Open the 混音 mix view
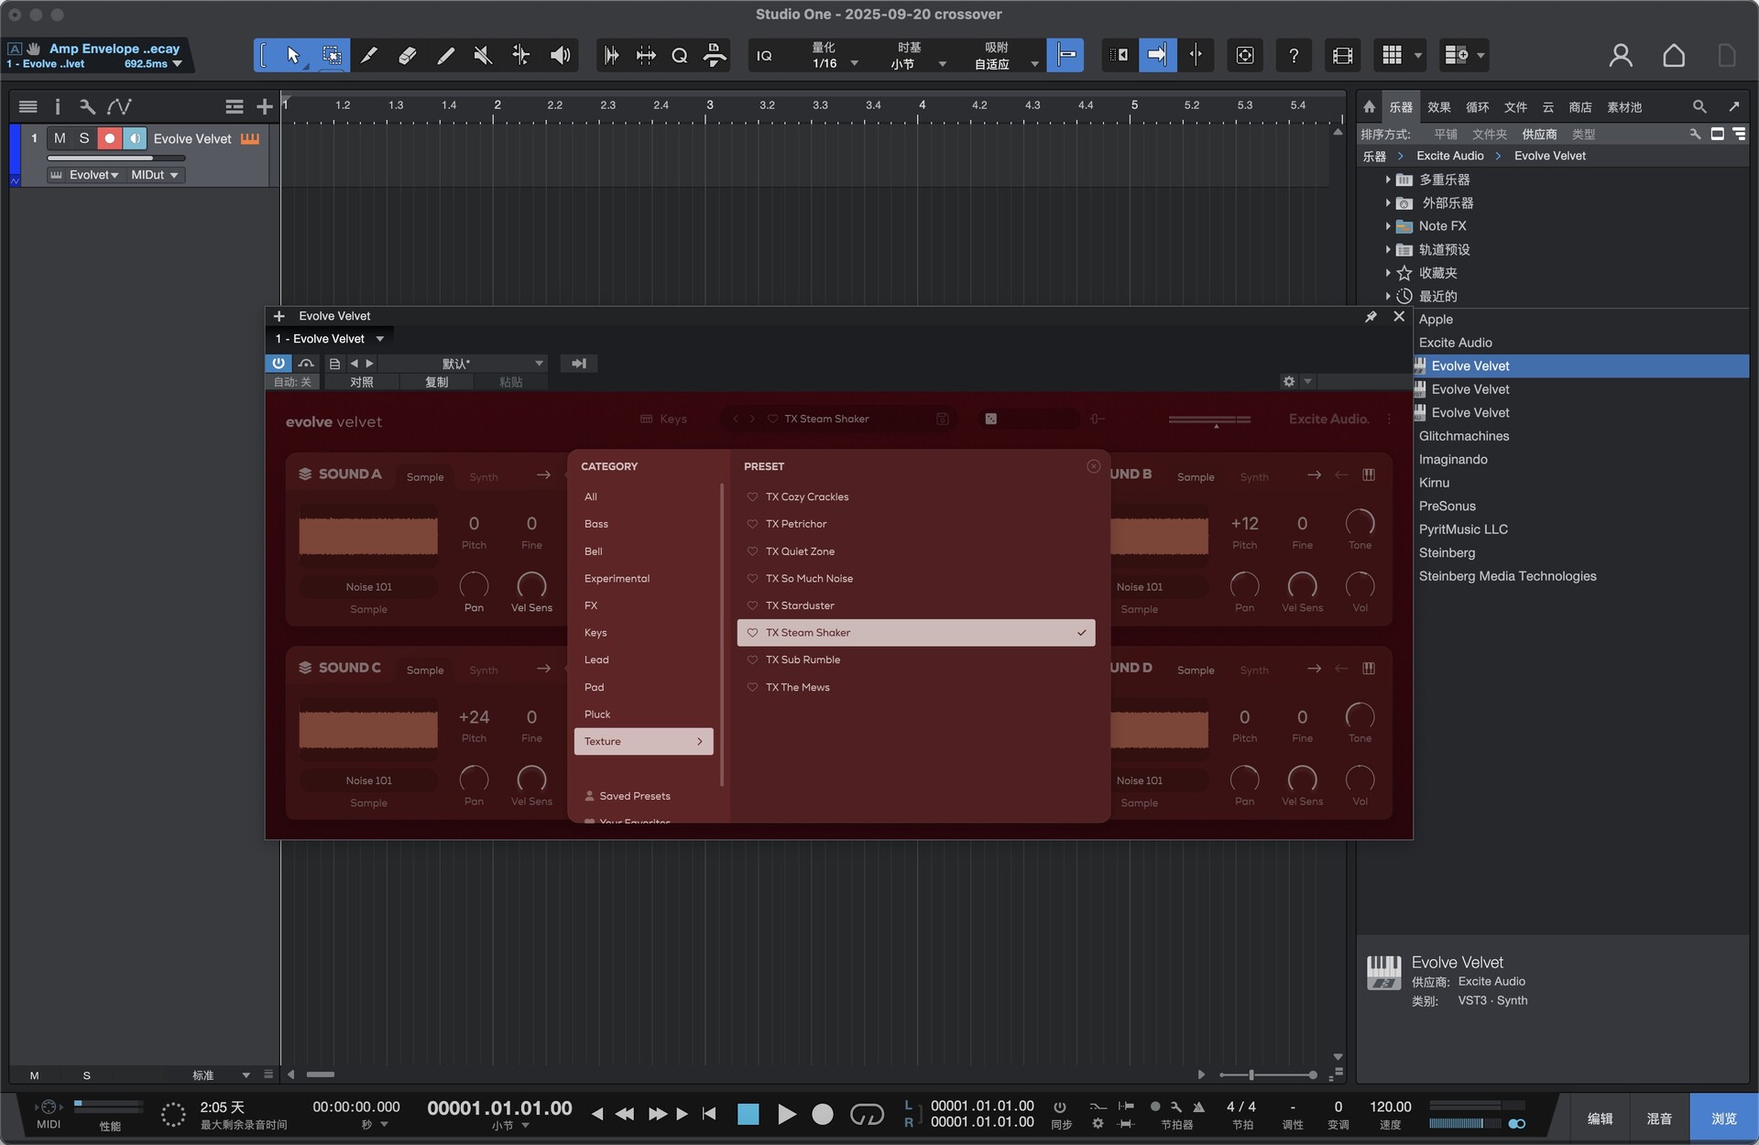 click(1659, 1118)
